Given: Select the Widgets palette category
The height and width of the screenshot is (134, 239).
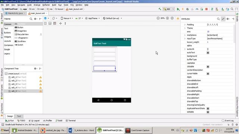Looking at the screenshot, I should click(x=7, y=37).
